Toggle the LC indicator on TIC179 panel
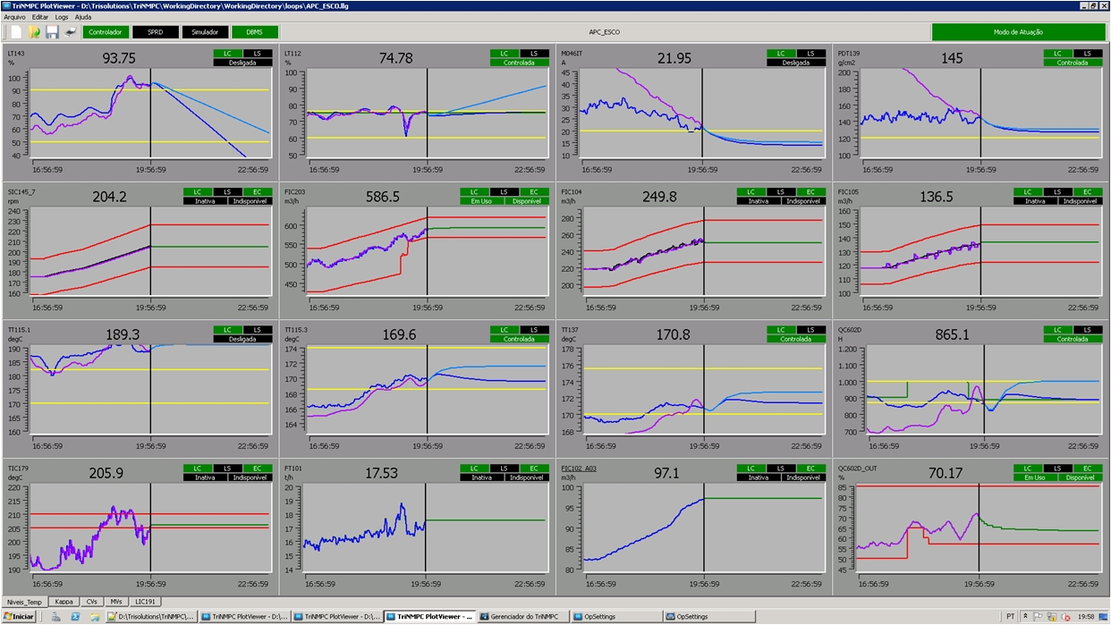1111x625 pixels. (x=198, y=469)
